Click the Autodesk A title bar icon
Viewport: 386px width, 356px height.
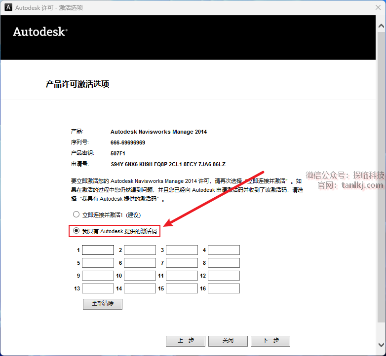8,7
